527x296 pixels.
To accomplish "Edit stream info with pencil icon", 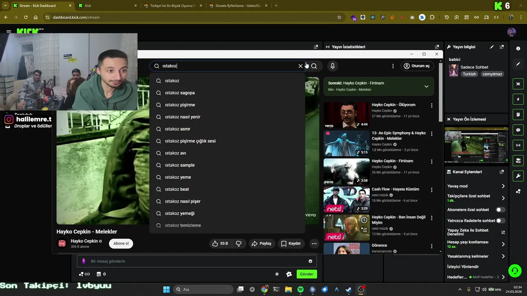I will (492, 47).
